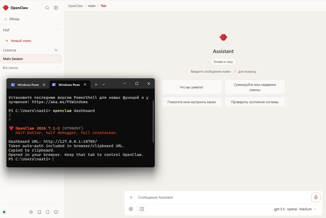Click the Готово к чату badge

[223, 62]
